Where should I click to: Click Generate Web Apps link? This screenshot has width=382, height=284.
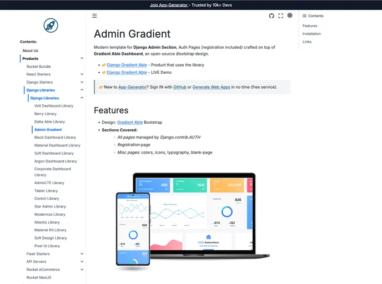click(x=211, y=87)
